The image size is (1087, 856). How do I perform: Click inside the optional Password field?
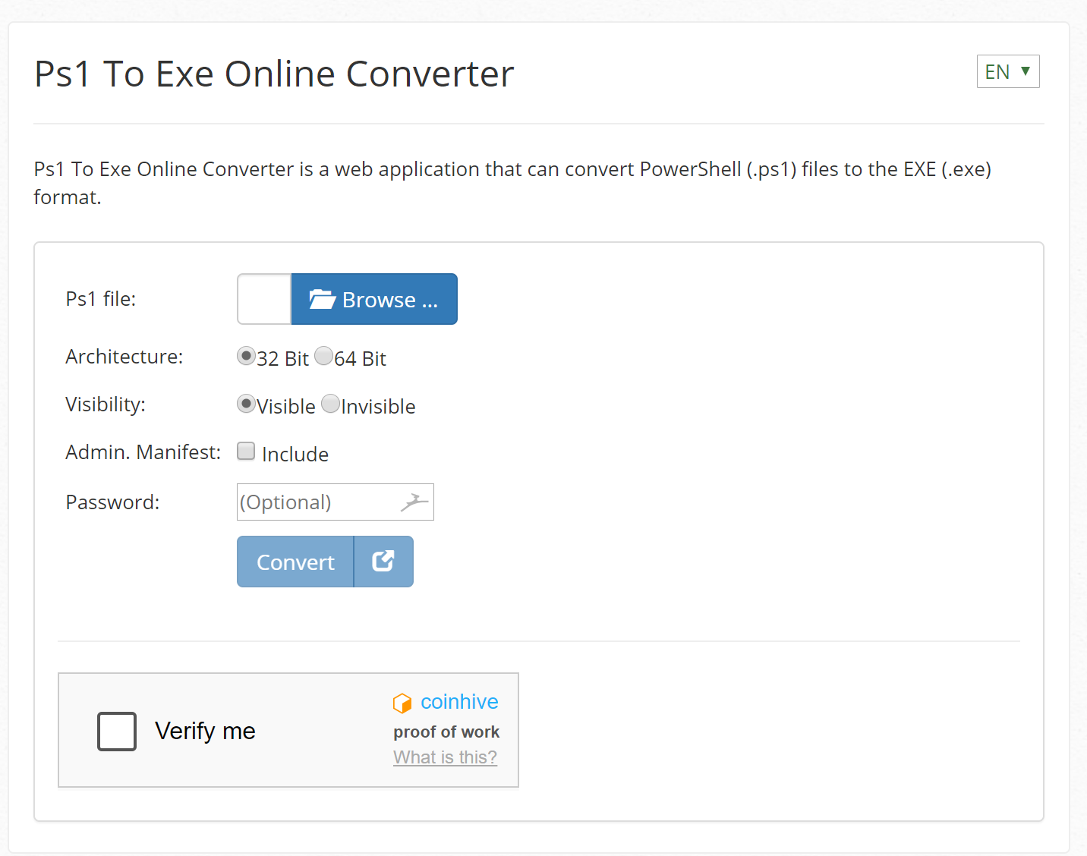click(319, 502)
